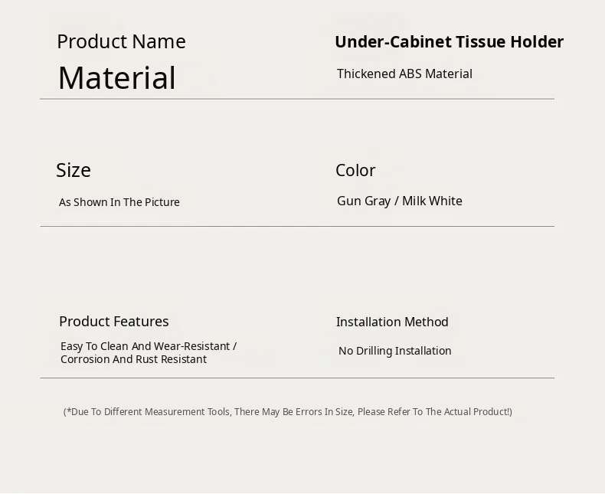This screenshot has height=494, width=605.
Task: Select the 'Thickened ABS Material' text
Action: pyautogui.click(x=404, y=74)
